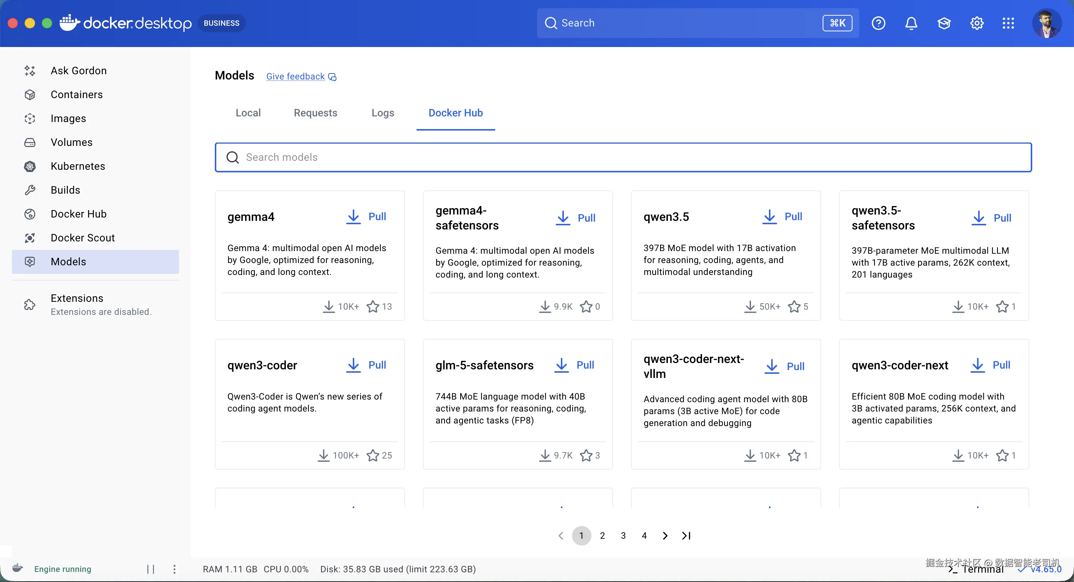Open Docker Scout in the sidebar
Image resolution: width=1074 pixels, height=582 pixels.
[x=95, y=237]
